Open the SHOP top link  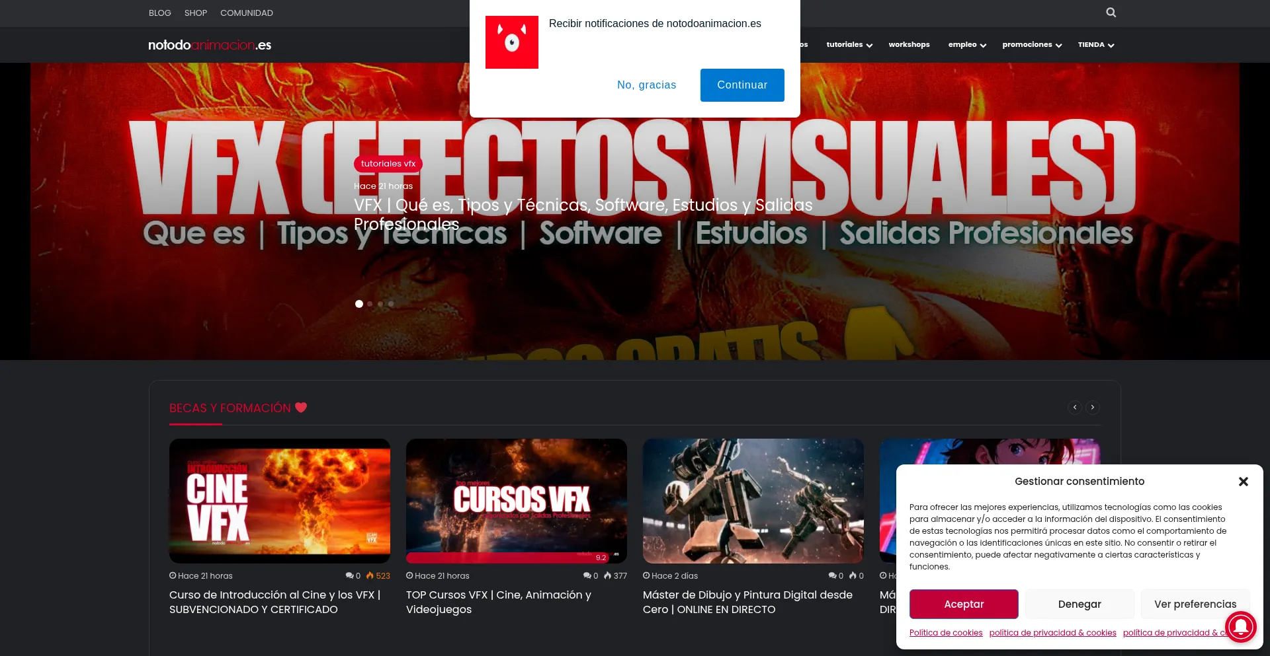(x=196, y=13)
